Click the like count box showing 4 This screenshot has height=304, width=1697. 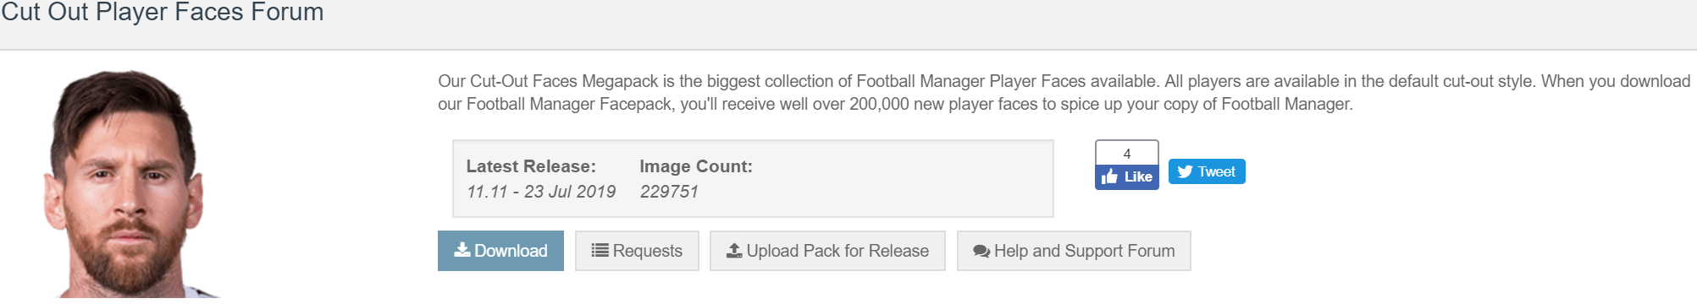(1127, 153)
